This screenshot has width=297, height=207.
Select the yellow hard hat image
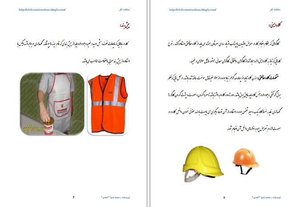pos(203,164)
